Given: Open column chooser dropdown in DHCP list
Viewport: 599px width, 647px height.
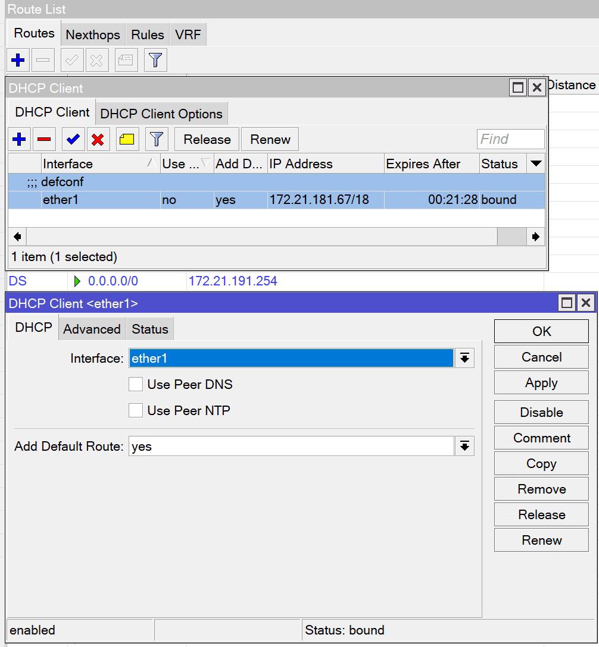Looking at the screenshot, I should (536, 164).
